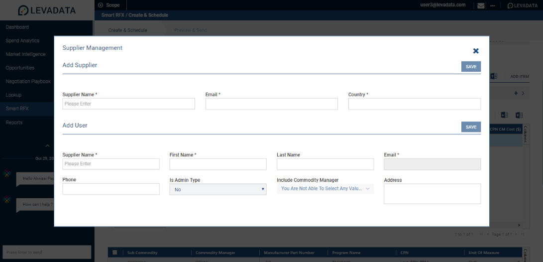Focus the Add Supplier Email field
The width and height of the screenshot is (543, 262).
tap(272, 104)
